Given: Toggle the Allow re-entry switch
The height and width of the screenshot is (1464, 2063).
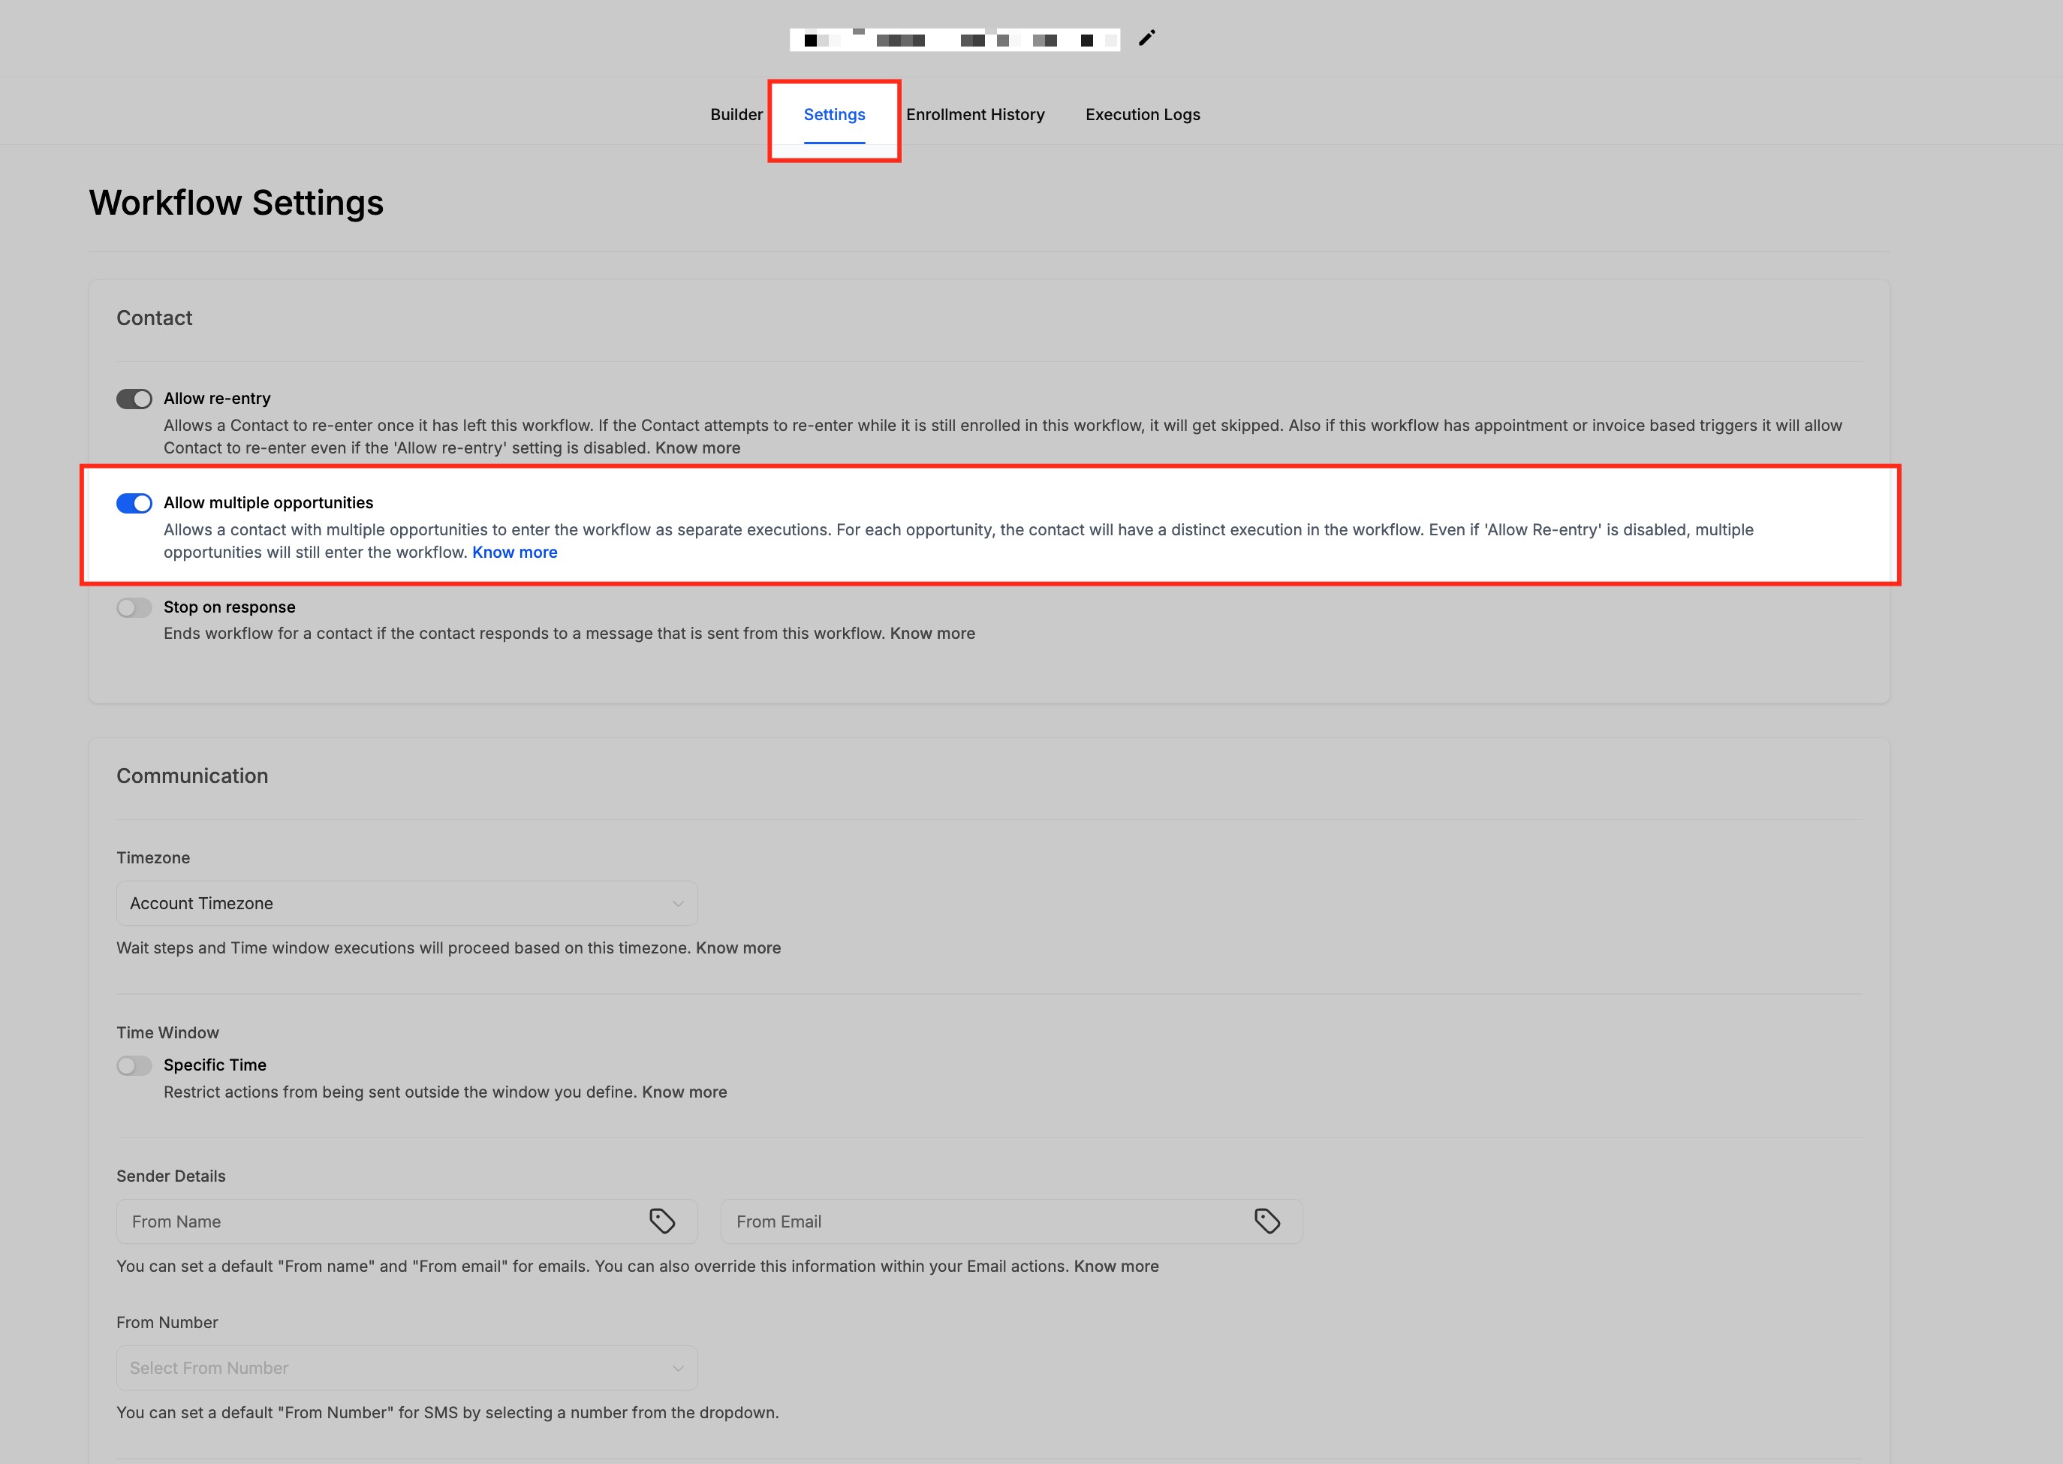Looking at the screenshot, I should tap(134, 399).
